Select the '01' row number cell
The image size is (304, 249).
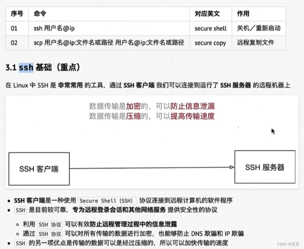(17, 28)
